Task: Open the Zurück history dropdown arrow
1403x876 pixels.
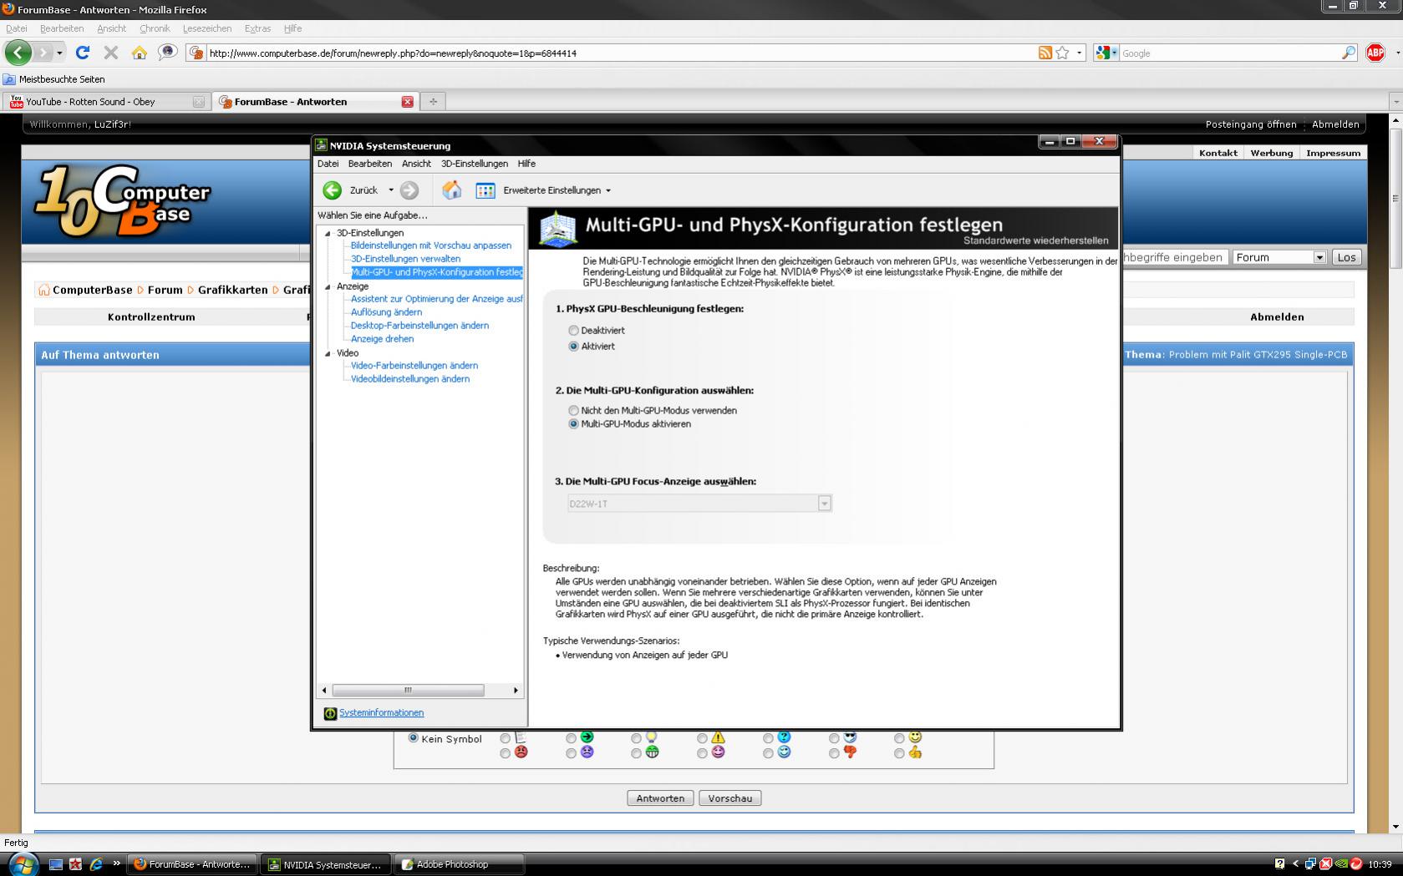Action: pos(390,190)
